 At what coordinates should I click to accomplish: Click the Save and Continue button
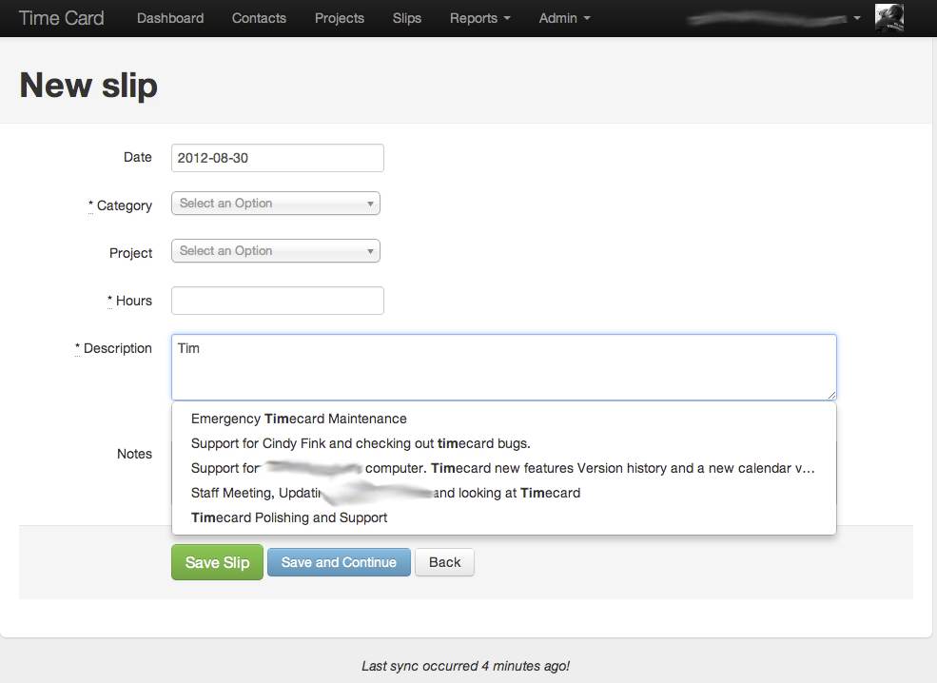(x=339, y=562)
